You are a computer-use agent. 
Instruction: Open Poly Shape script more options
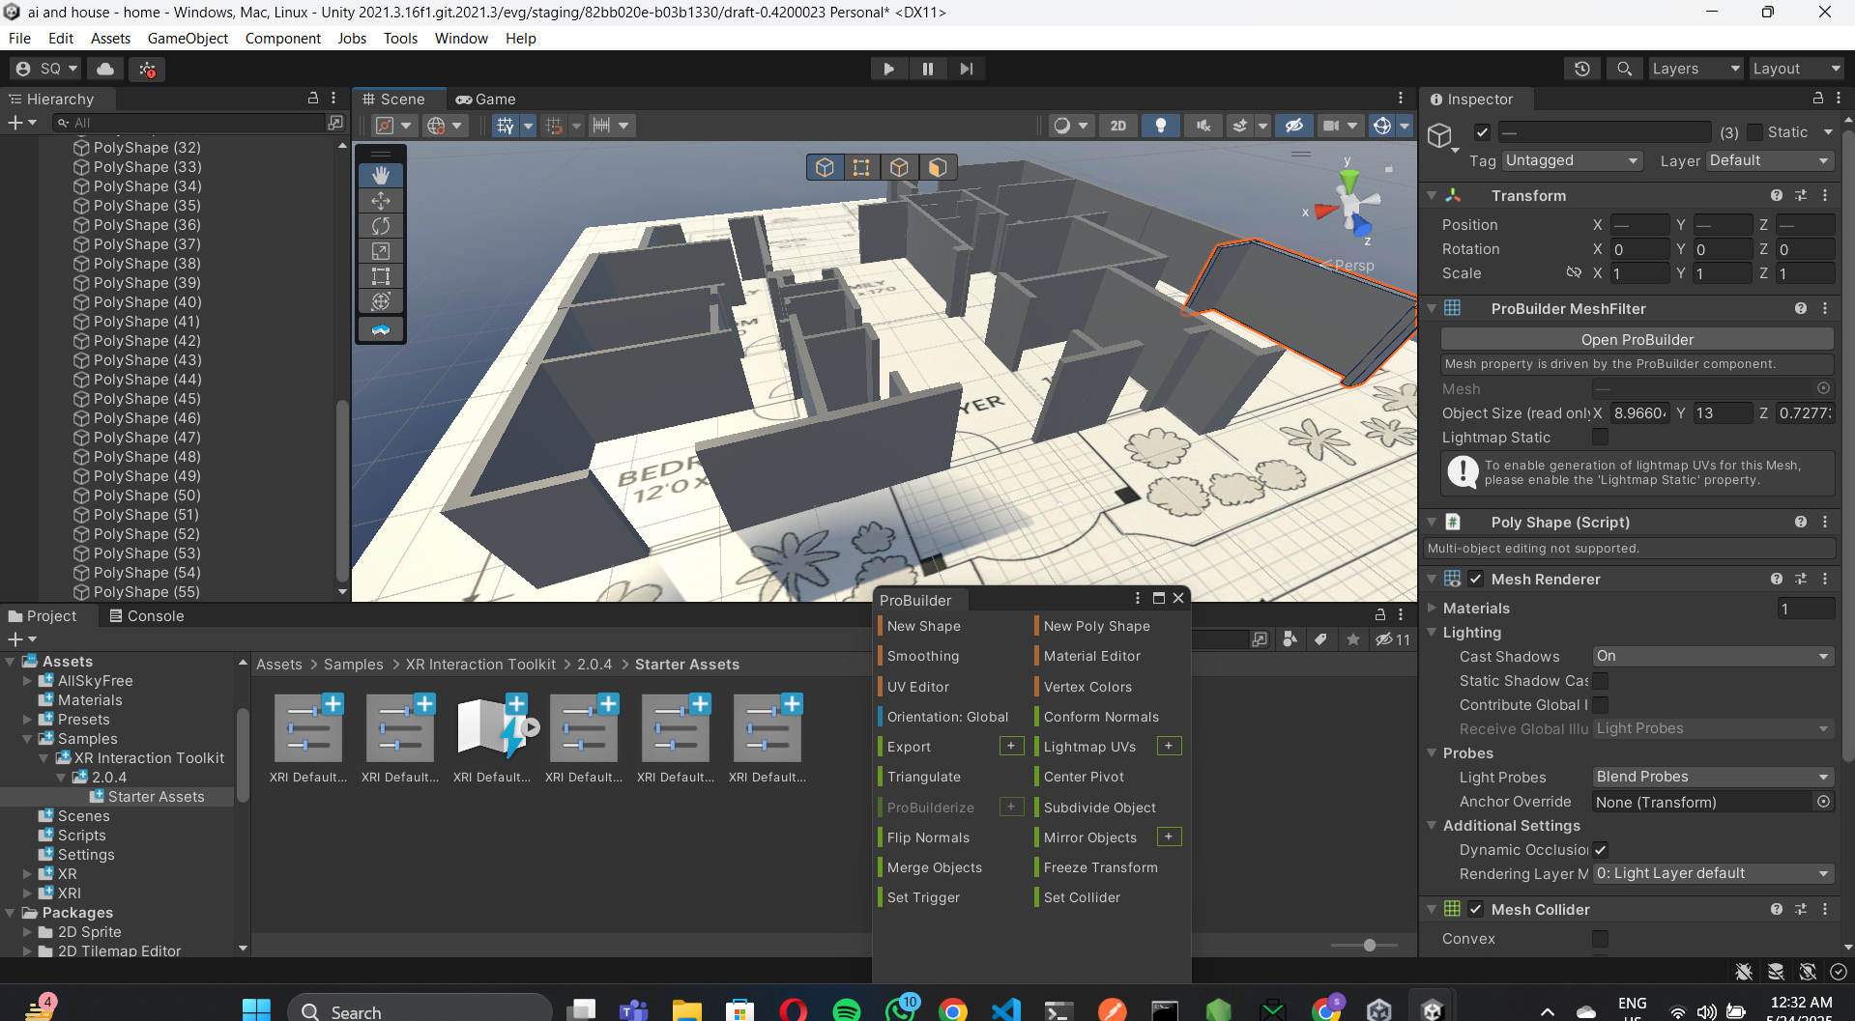point(1825,522)
